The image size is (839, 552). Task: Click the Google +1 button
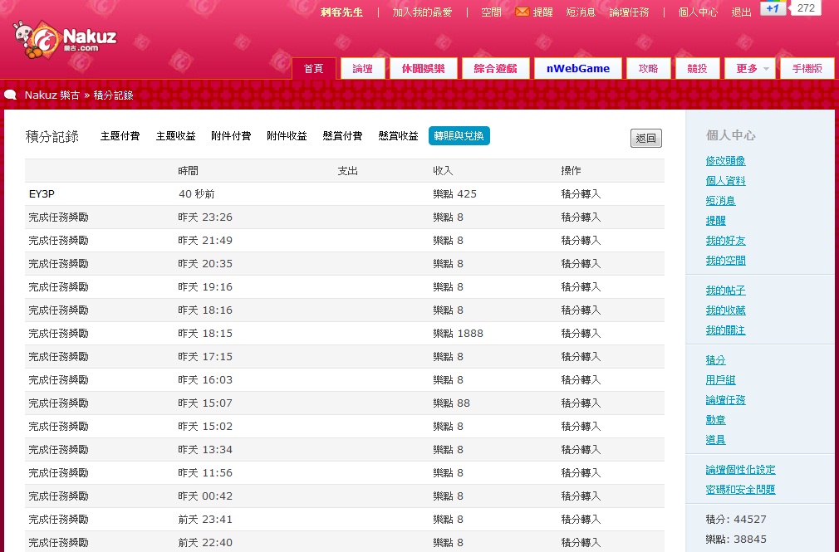[x=773, y=8]
